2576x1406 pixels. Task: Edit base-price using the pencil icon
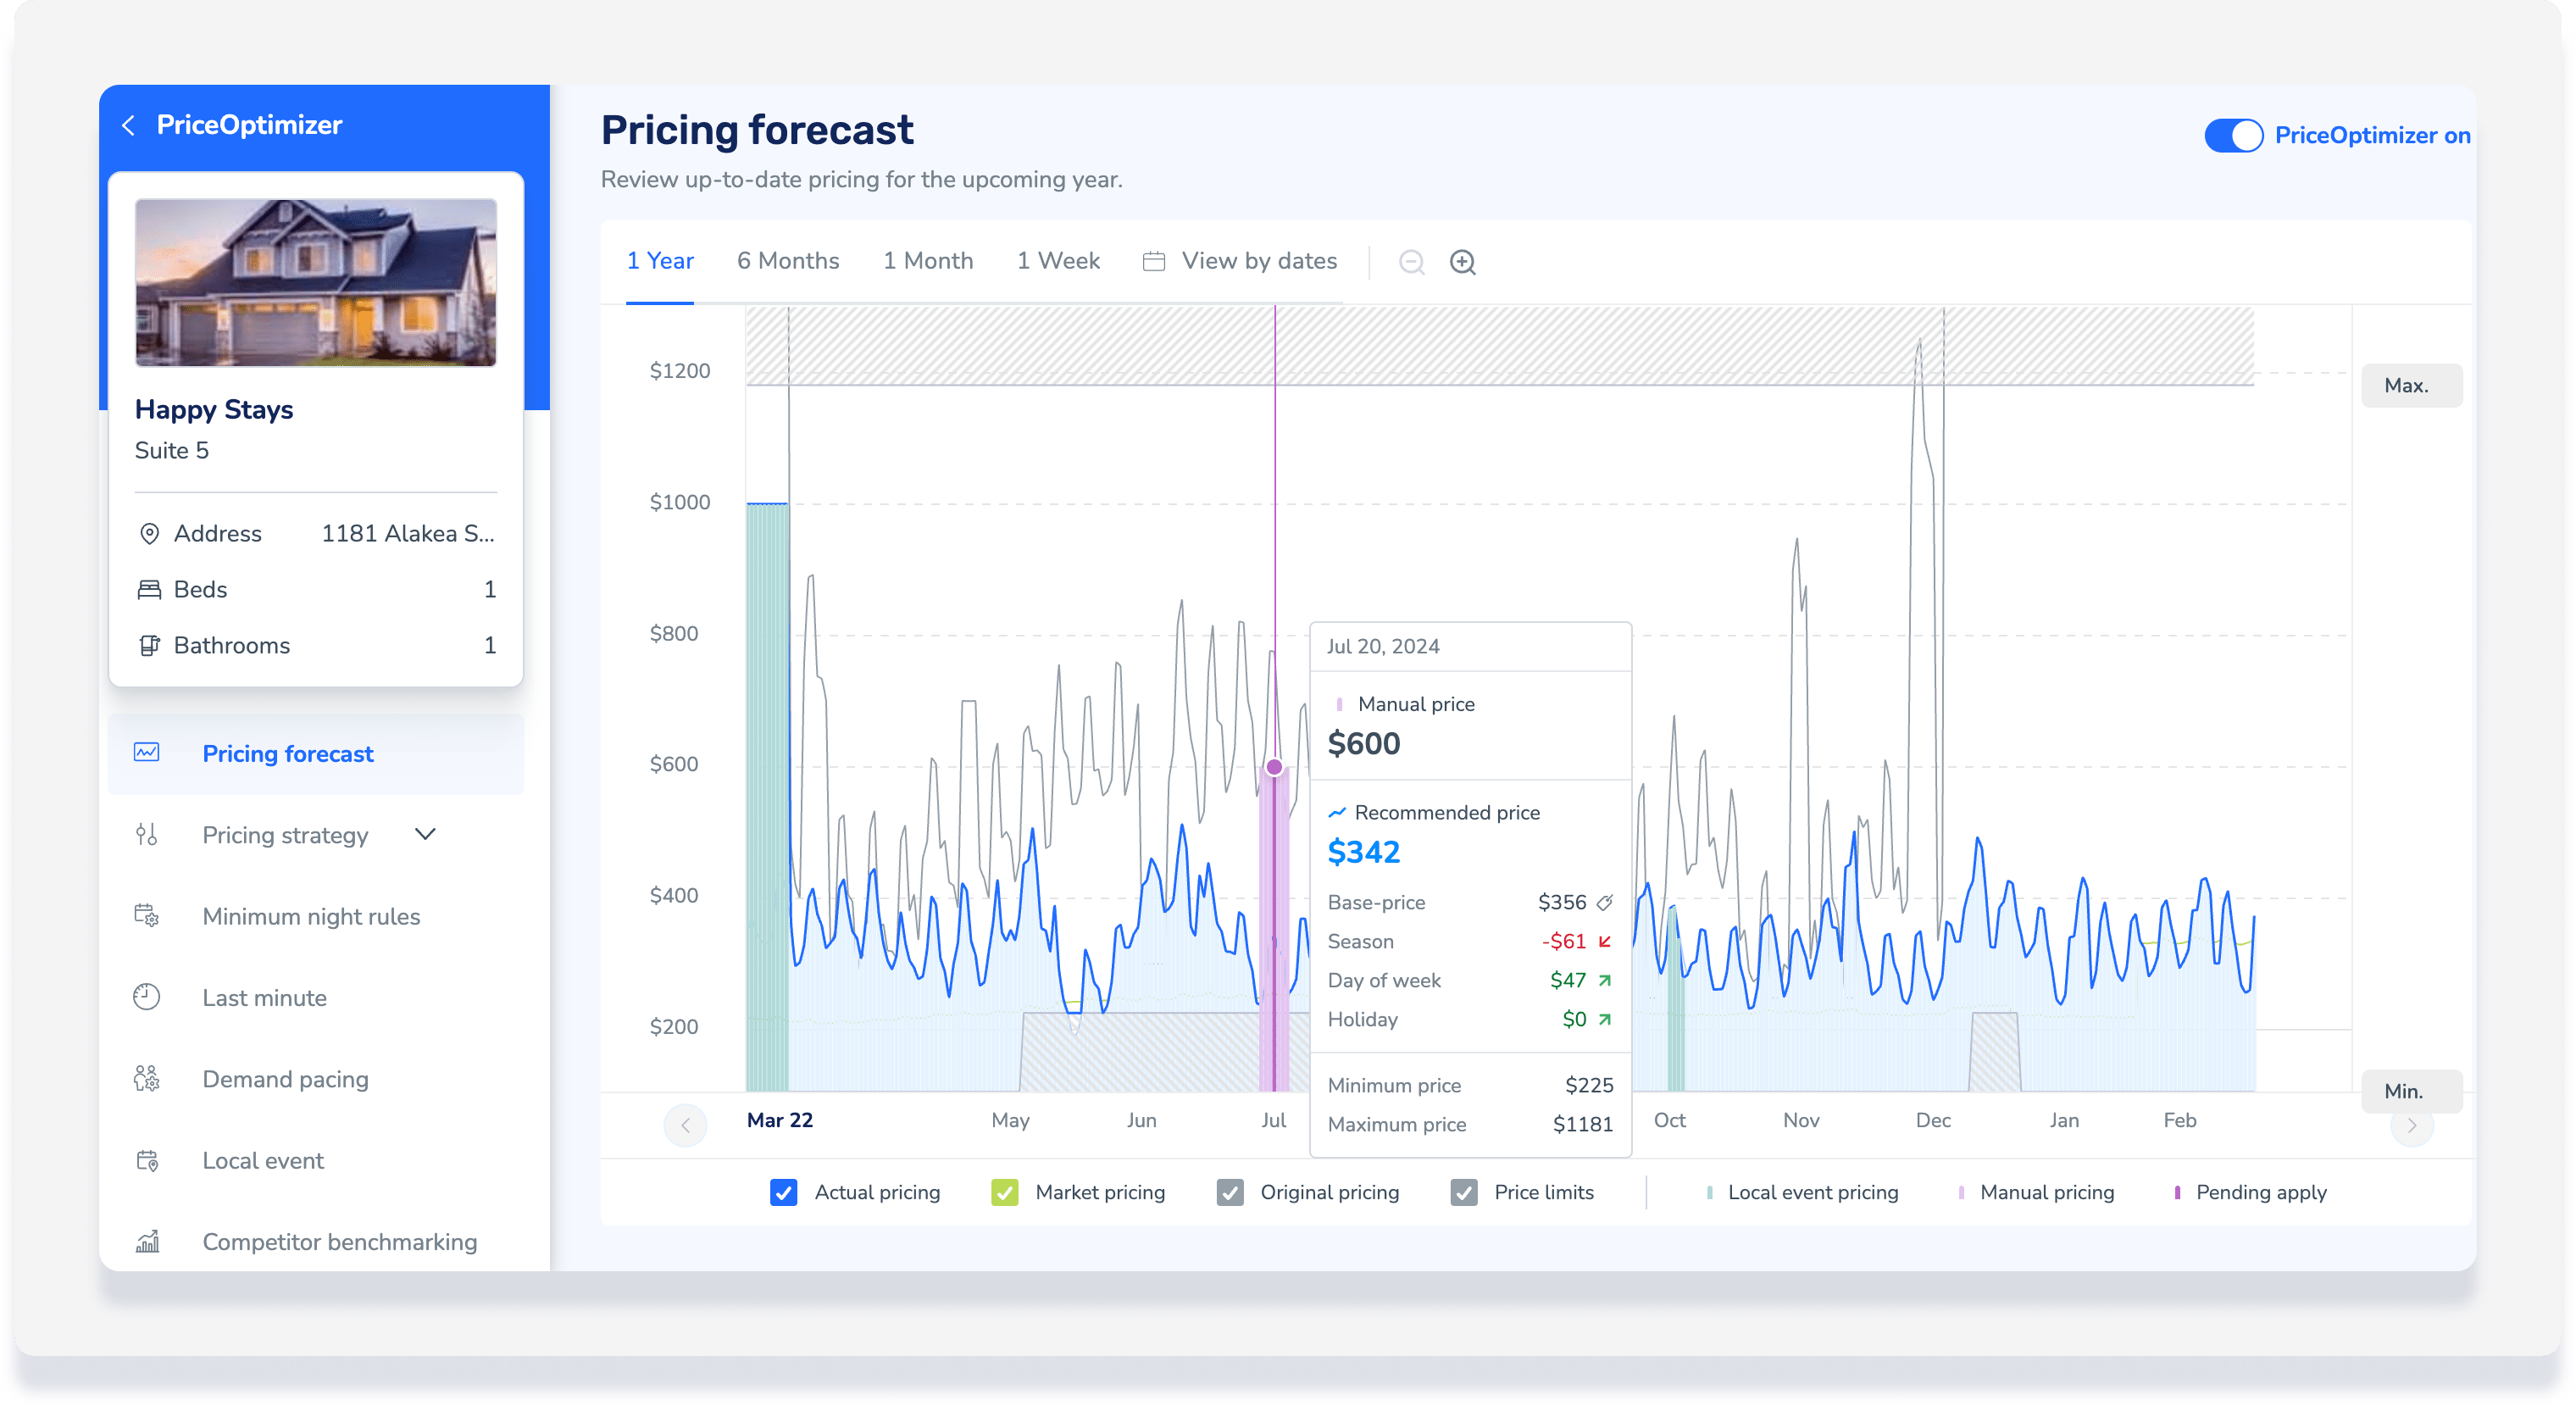(1604, 902)
